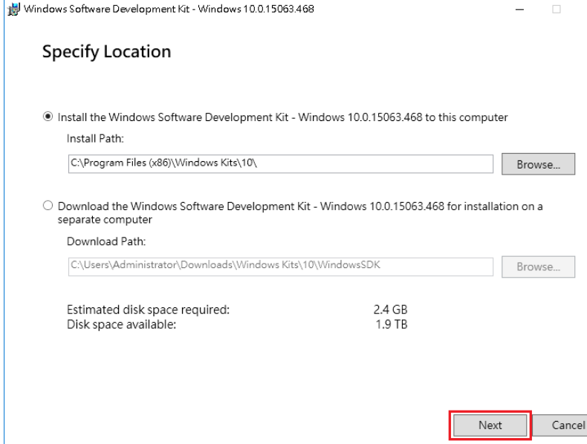The width and height of the screenshot is (587, 444).
Task: Click the greyed-out maximize box
Action: tap(557, 10)
